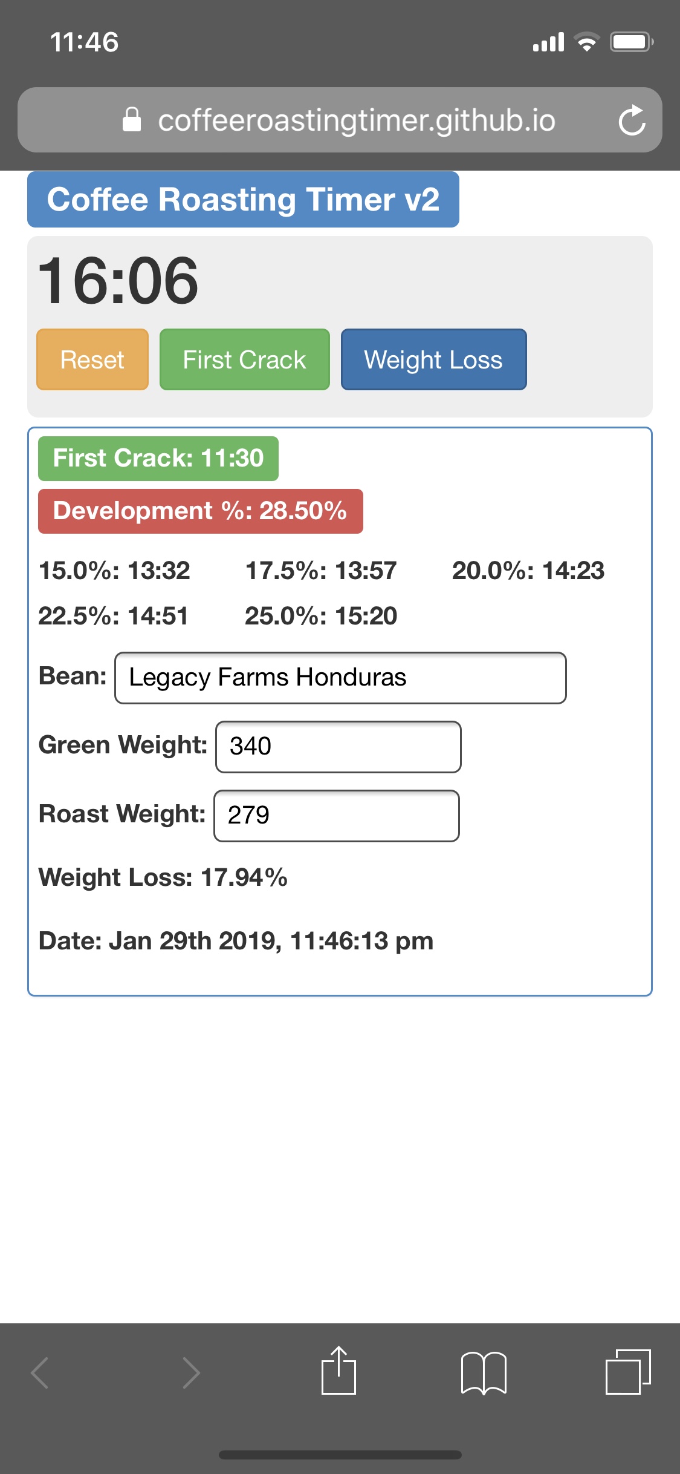This screenshot has width=680, height=1474.
Task: Focus the Green Weight input field
Action: coord(338,747)
